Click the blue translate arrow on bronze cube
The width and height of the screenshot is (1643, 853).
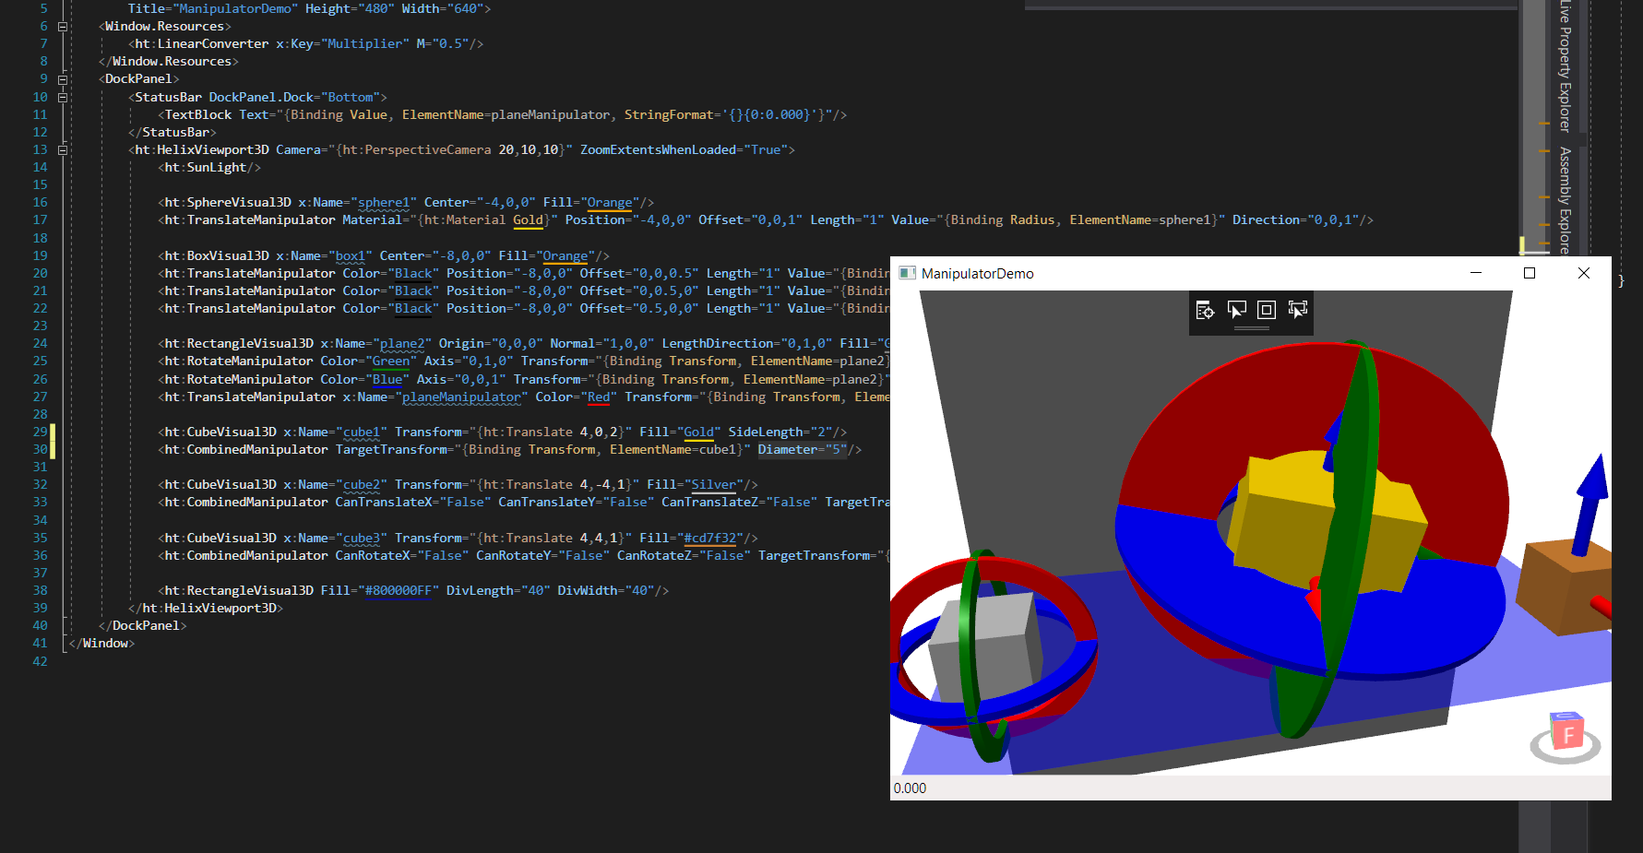pos(1589,503)
